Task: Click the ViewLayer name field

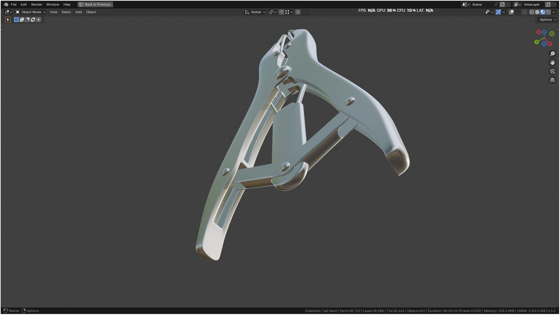Action: (x=534, y=4)
